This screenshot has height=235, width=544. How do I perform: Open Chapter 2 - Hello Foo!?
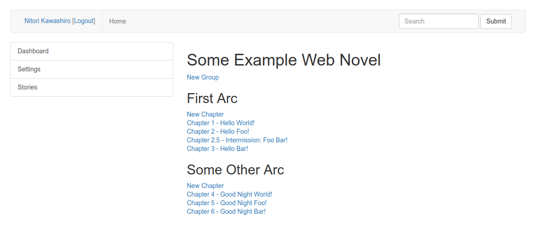point(218,132)
